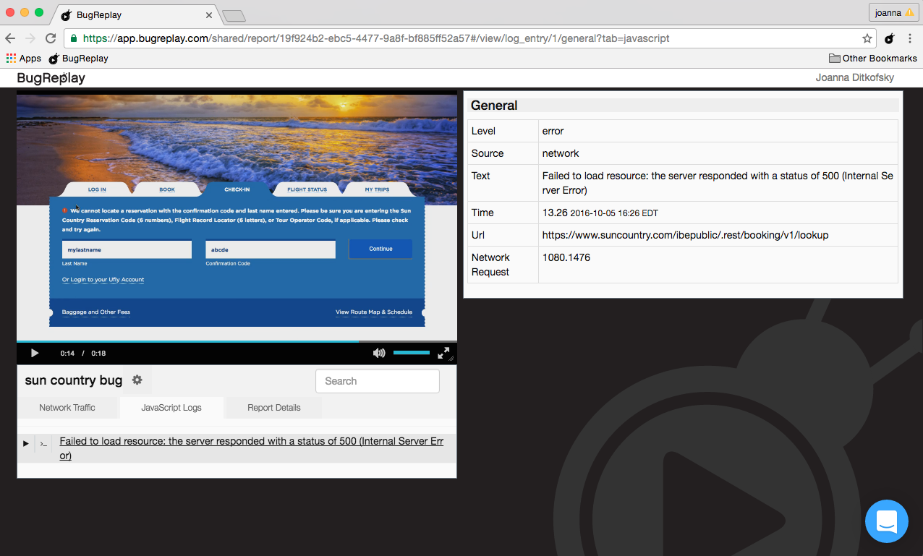Viewport: 923px width, 556px height.
Task: Bookmark this page with the star icon
Action: pyautogui.click(x=867, y=38)
